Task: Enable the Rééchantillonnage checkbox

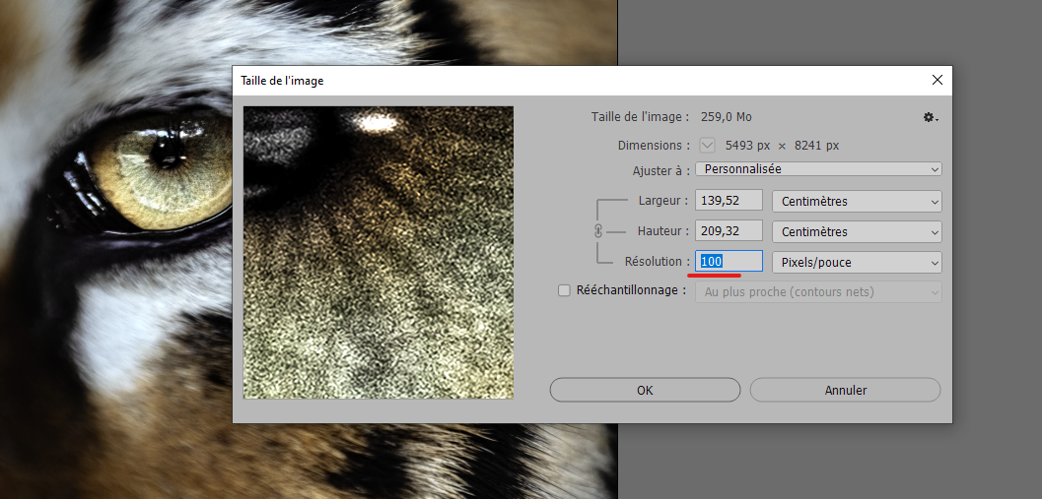Action: pyautogui.click(x=564, y=290)
